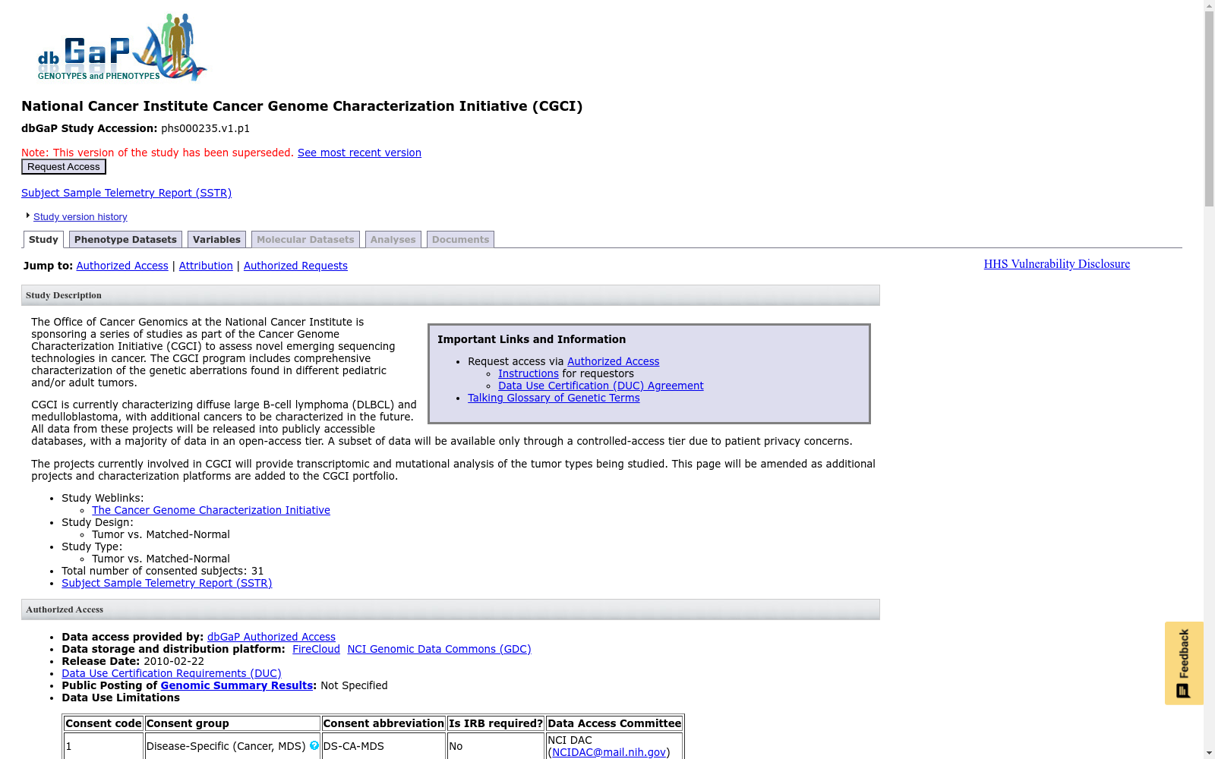This screenshot has width=1215, height=759.
Task: Switch to the Study tab
Action: (43, 240)
